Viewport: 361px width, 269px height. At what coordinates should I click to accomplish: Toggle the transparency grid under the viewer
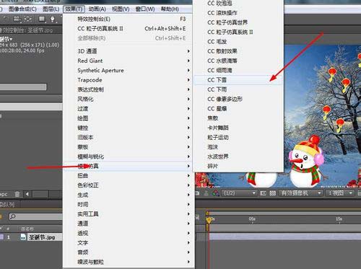tap(272, 193)
